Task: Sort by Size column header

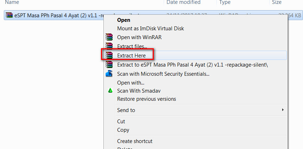Action: [x=276, y=2]
